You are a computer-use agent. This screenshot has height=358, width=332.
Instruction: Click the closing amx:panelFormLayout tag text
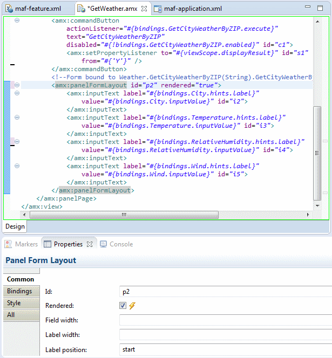coord(94,190)
